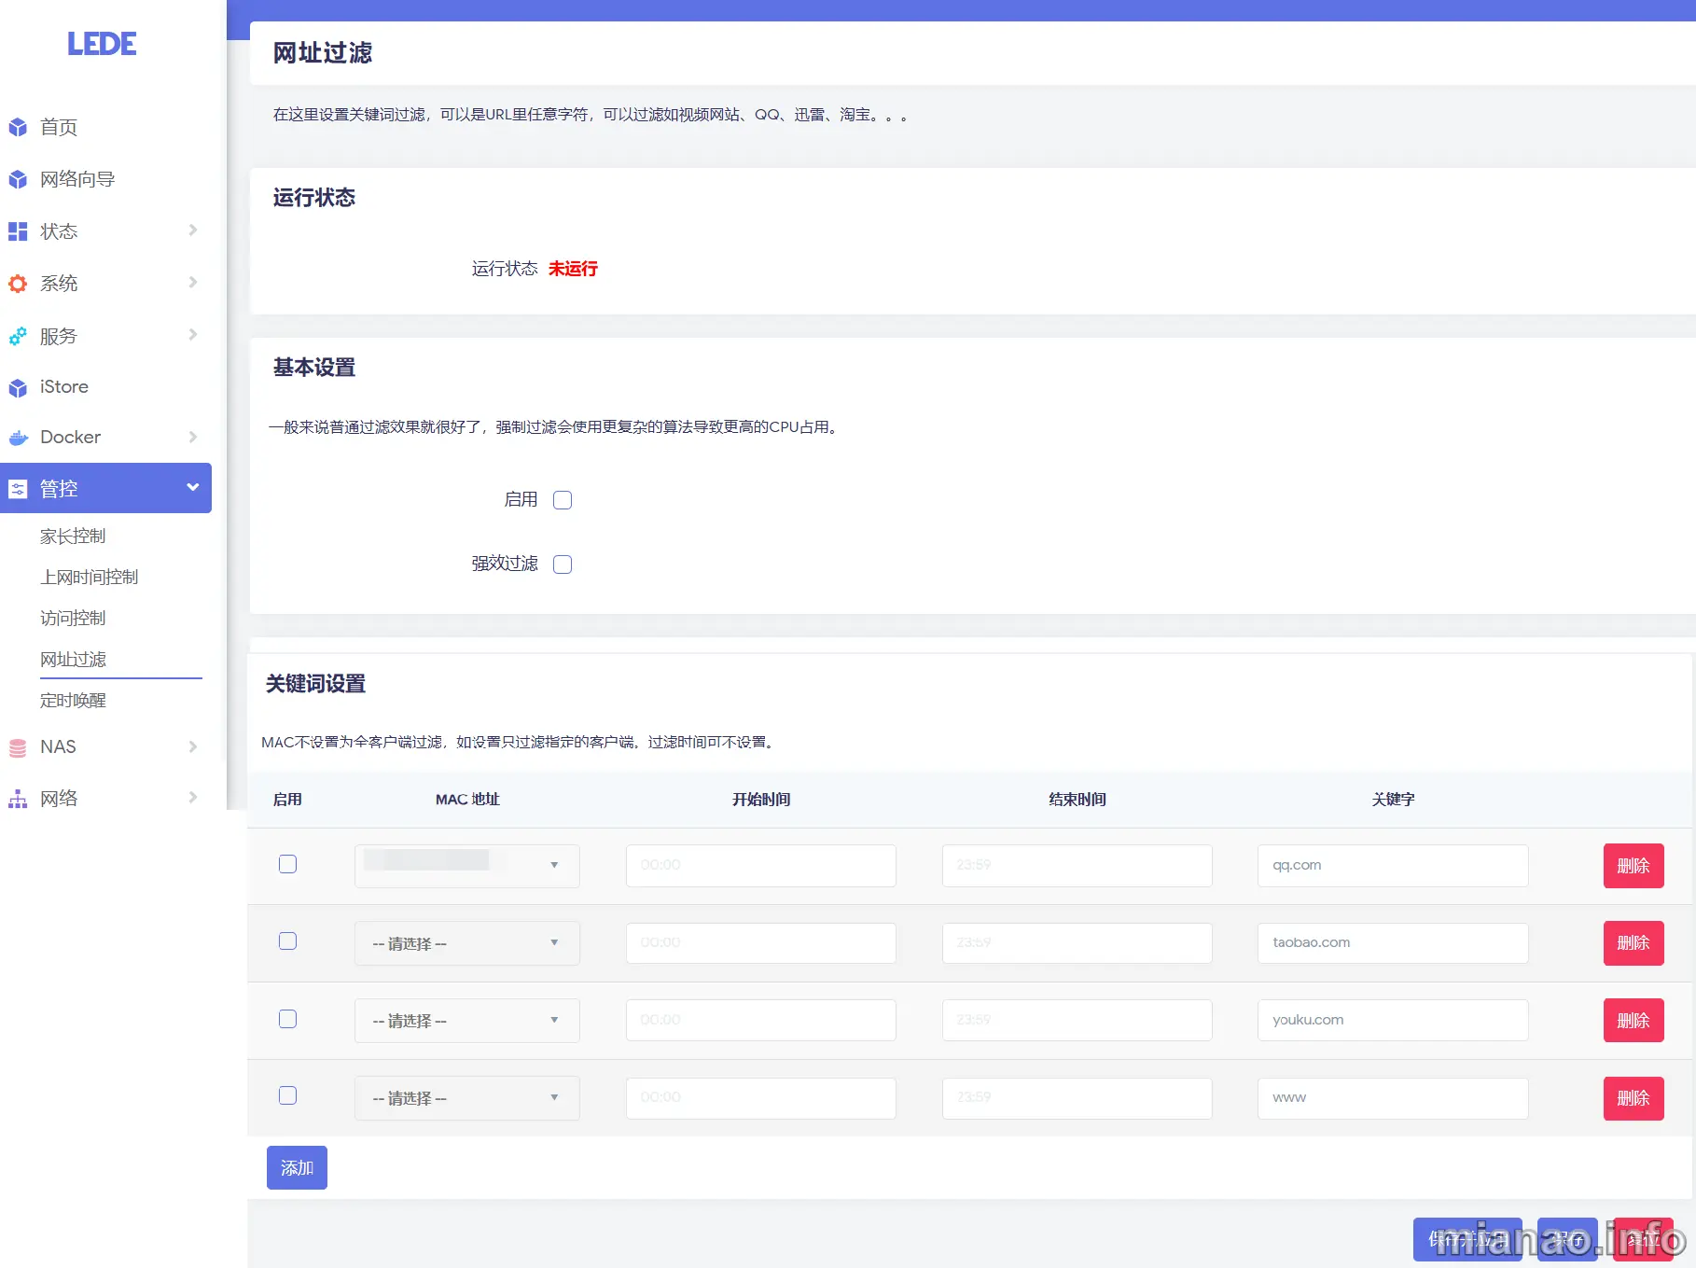The image size is (1696, 1268).
Task: Click the LEDE logo
Action: [x=102, y=44]
